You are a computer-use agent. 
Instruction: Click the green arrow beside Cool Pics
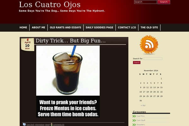coord(134,116)
